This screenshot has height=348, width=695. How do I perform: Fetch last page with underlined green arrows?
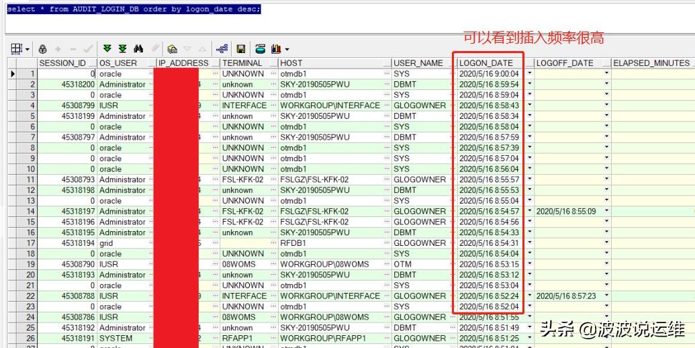pyautogui.click(x=123, y=49)
